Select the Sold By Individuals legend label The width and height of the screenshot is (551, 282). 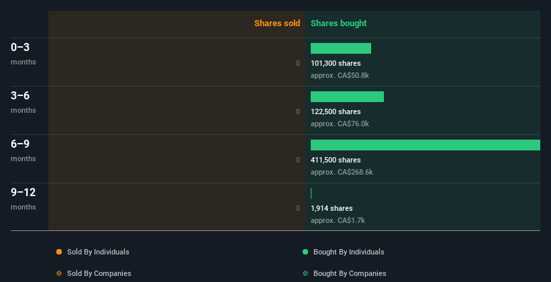pos(98,252)
